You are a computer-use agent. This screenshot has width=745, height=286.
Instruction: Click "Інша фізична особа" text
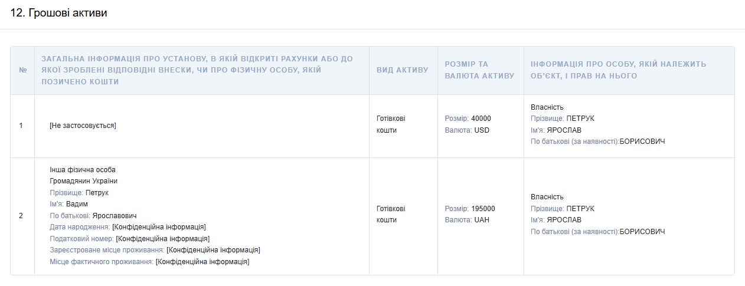83,170
